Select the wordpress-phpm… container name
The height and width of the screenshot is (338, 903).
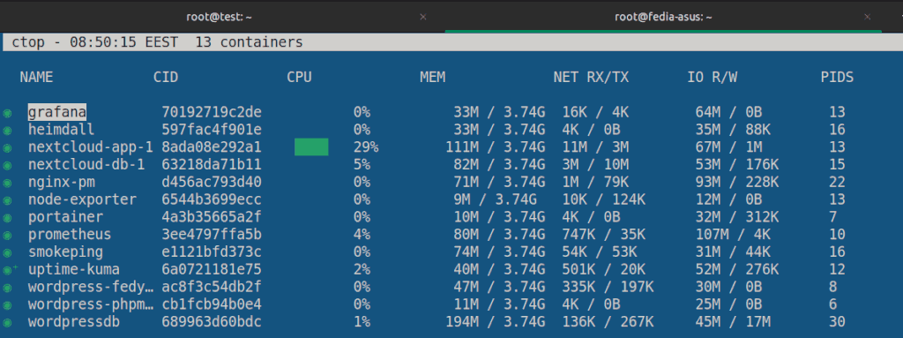coord(91,304)
